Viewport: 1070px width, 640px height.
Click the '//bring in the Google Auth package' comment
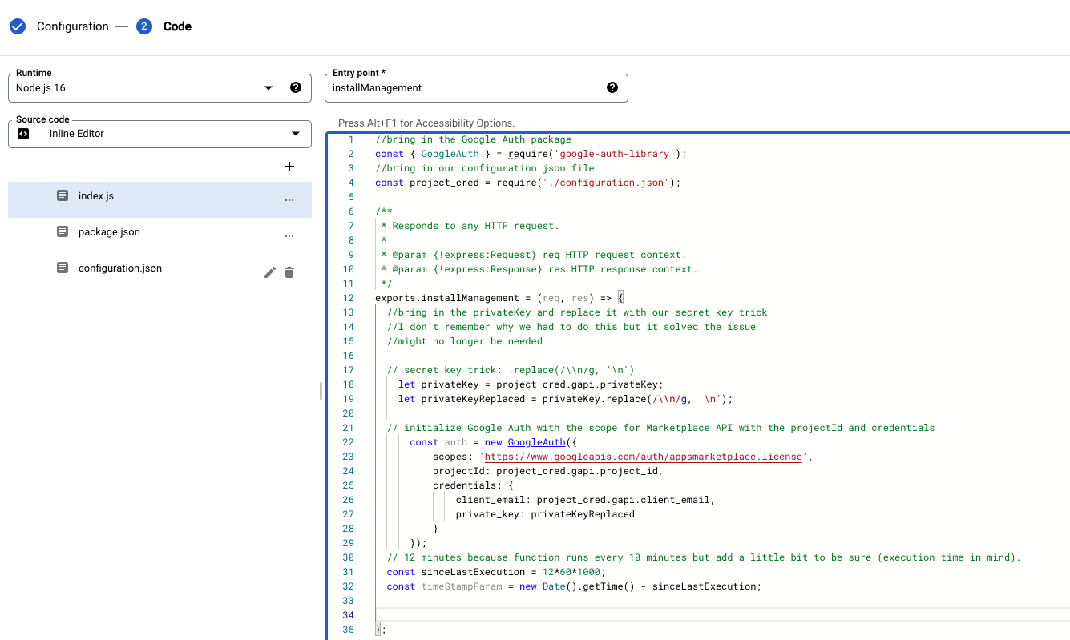(x=473, y=139)
